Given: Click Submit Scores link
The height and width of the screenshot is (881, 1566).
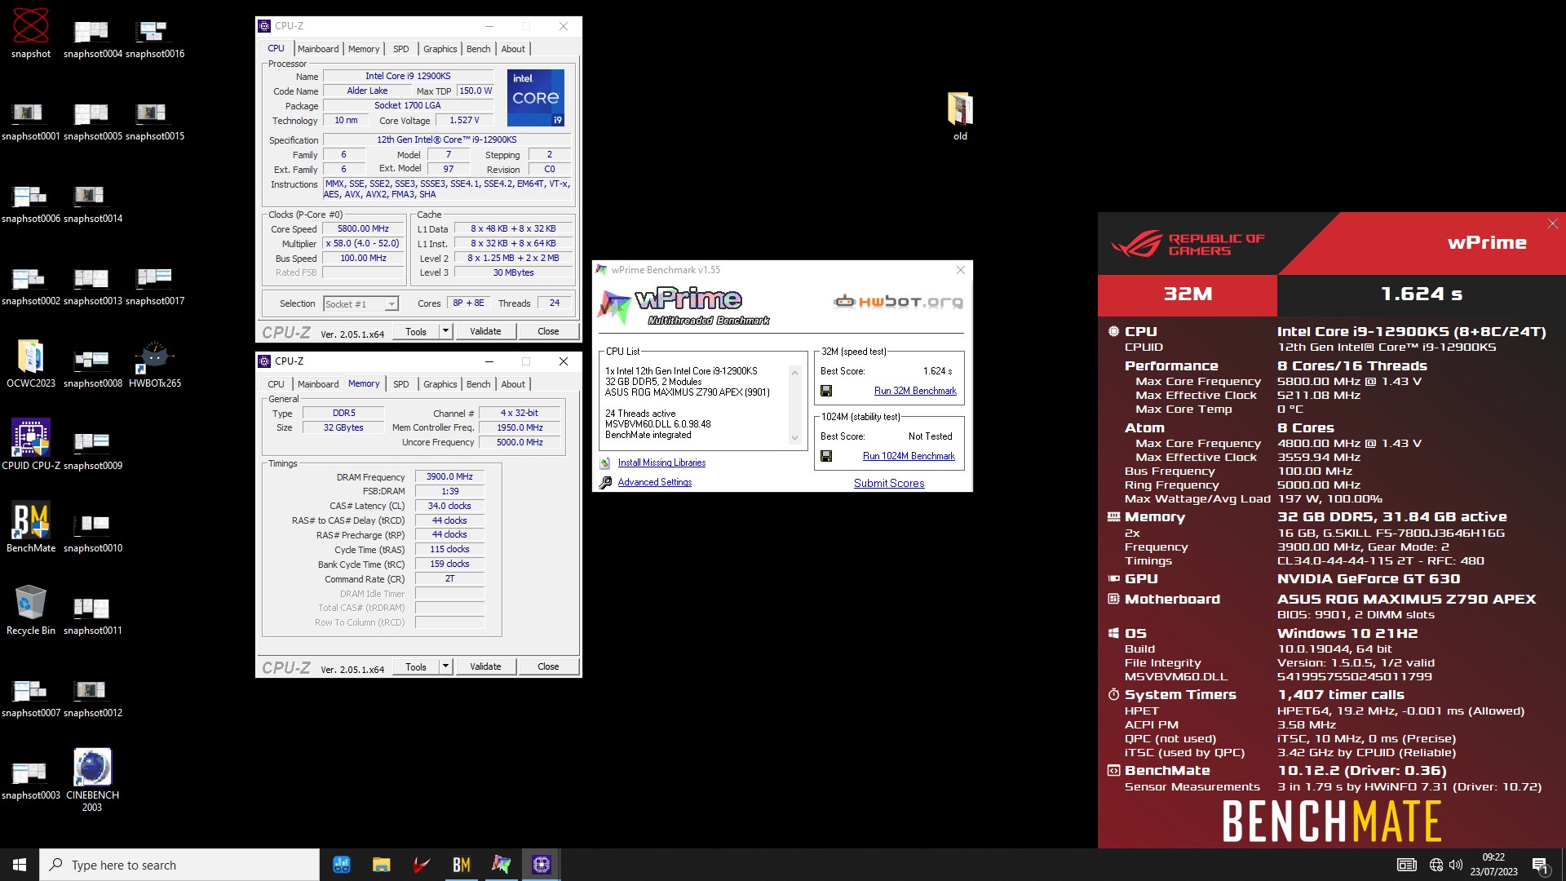Looking at the screenshot, I should point(889,483).
